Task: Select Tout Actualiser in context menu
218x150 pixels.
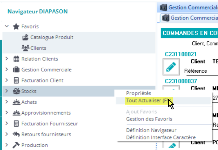Action: click(149, 100)
